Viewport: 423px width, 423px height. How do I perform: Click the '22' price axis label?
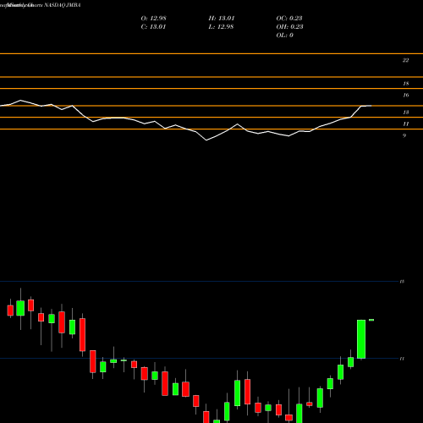[405, 60]
